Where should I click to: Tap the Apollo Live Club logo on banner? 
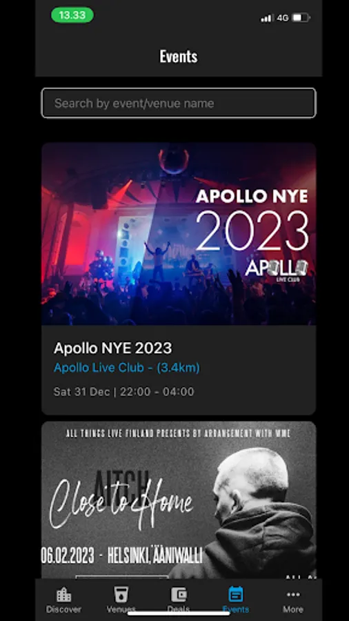tap(276, 270)
